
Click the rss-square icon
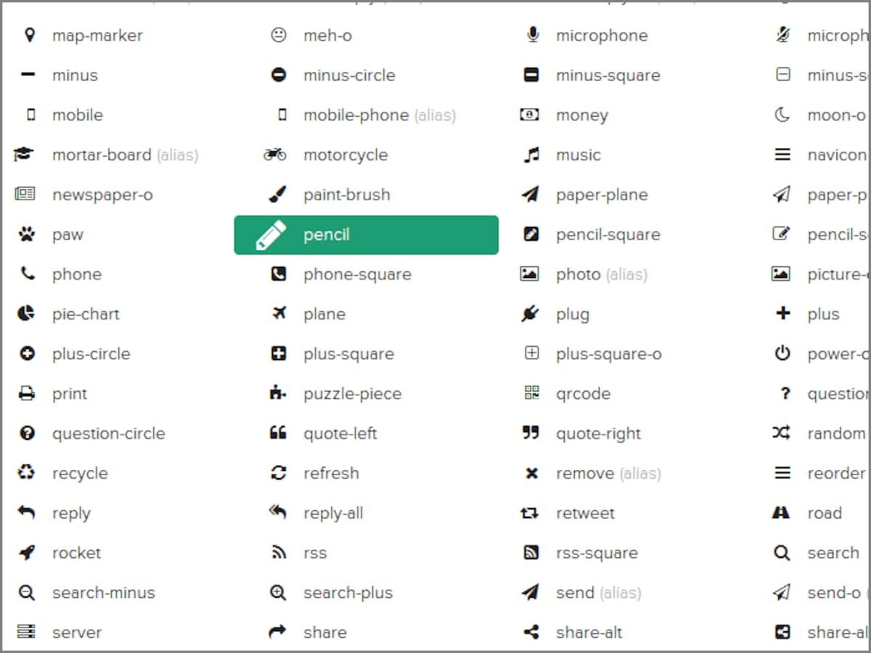(532, 553)
